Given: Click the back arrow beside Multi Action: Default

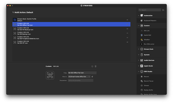Looking at the screenshot, I should (13, 12).
